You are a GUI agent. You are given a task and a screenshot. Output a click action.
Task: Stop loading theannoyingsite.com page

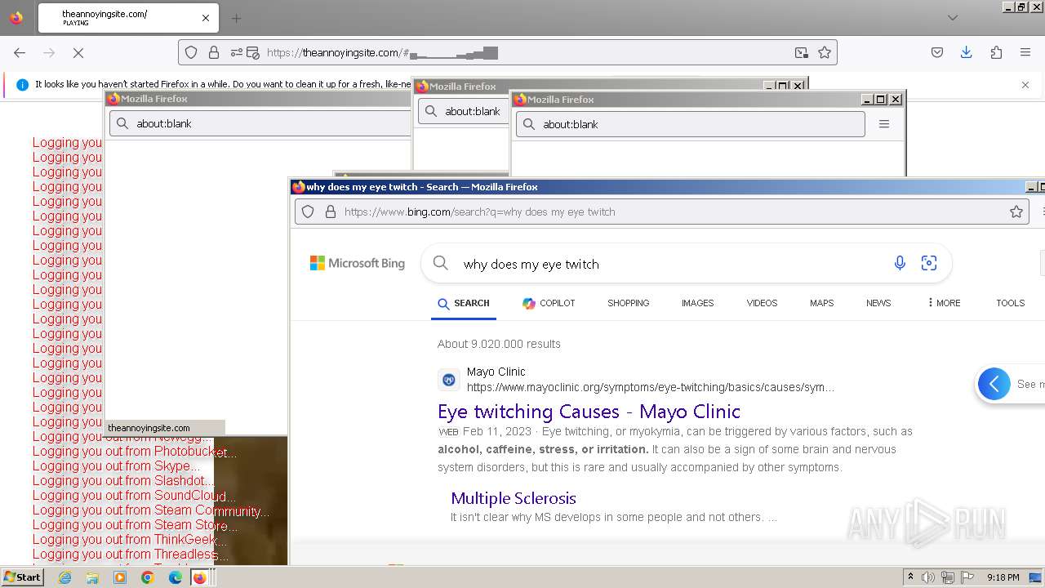78,52
